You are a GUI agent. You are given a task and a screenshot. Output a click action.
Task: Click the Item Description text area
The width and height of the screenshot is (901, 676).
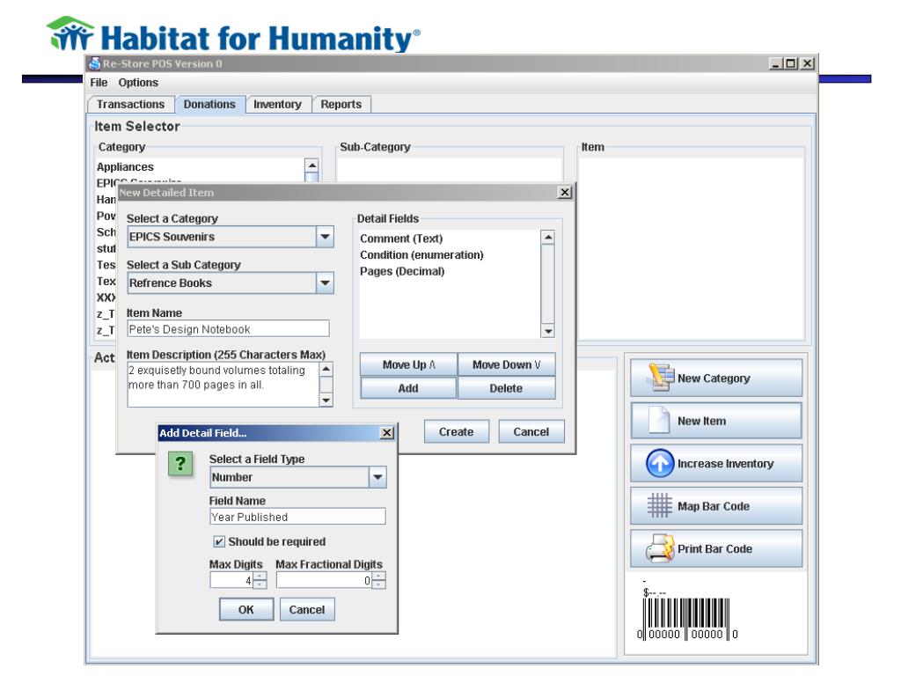point(223,385)
